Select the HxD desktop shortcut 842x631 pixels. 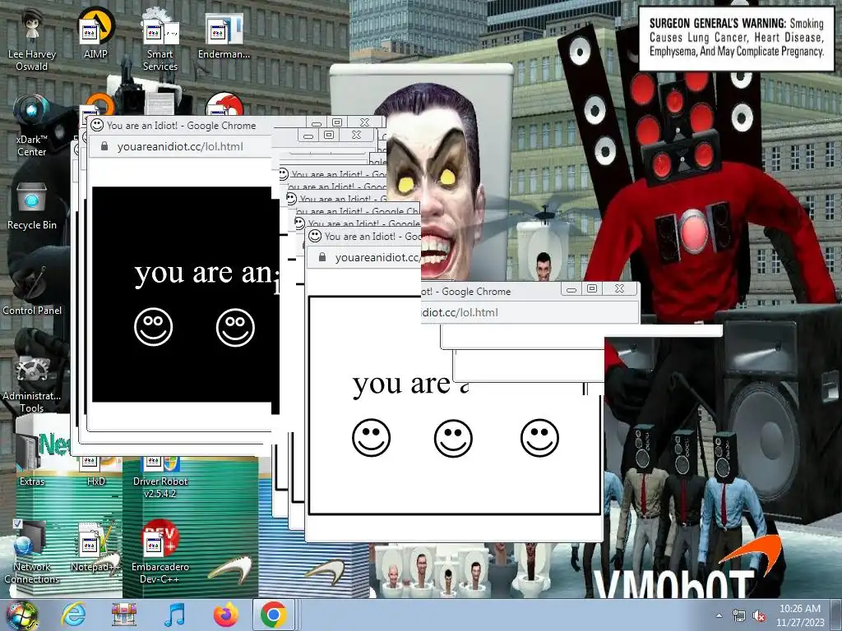[x=95, y=471]
